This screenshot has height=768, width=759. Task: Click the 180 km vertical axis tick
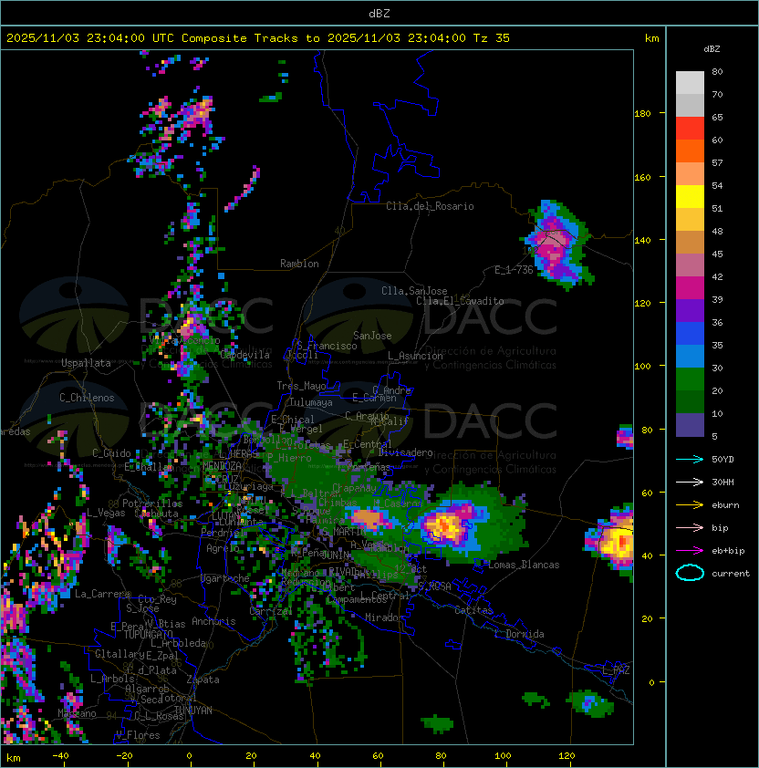point(642,113)
